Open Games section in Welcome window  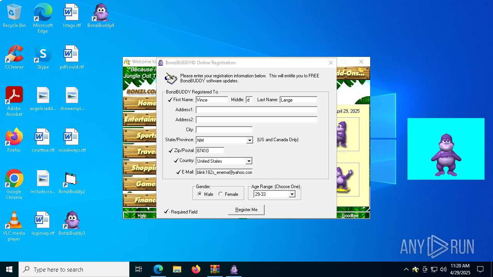pyautogui.click(x=139, y=184)
